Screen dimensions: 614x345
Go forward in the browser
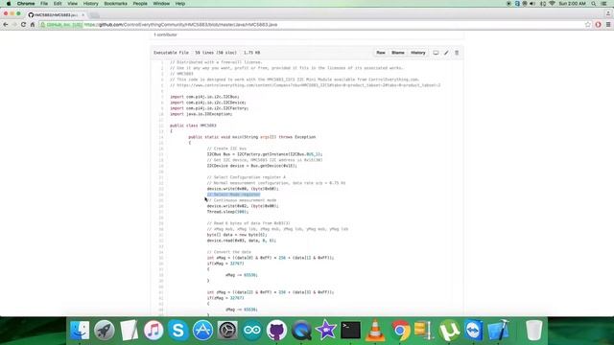pyautogui.click(x=14, y=25)
